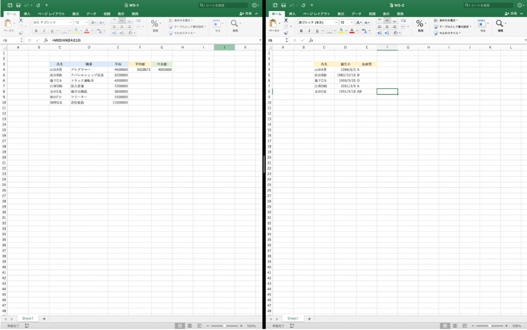Expand the formula bar arrow in W3-1
The width and height of the screenshot is (527, 330).
(x=260, y=40)
